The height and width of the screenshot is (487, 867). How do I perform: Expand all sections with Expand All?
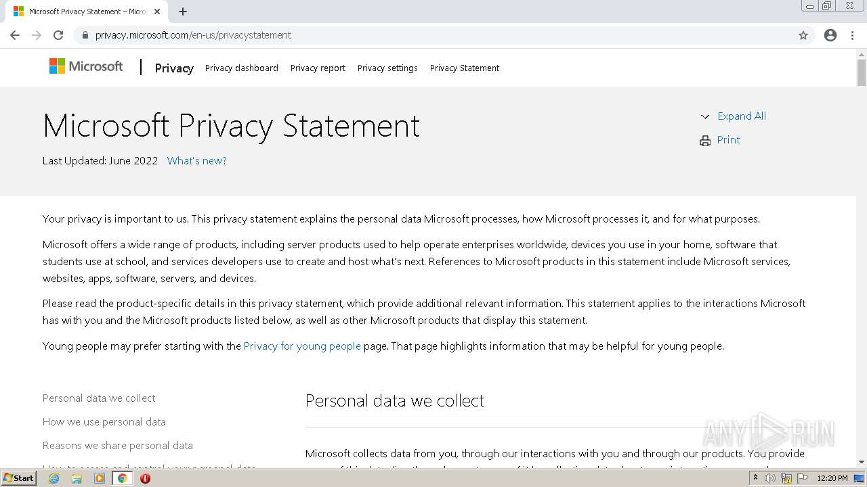tap(742, 116)
